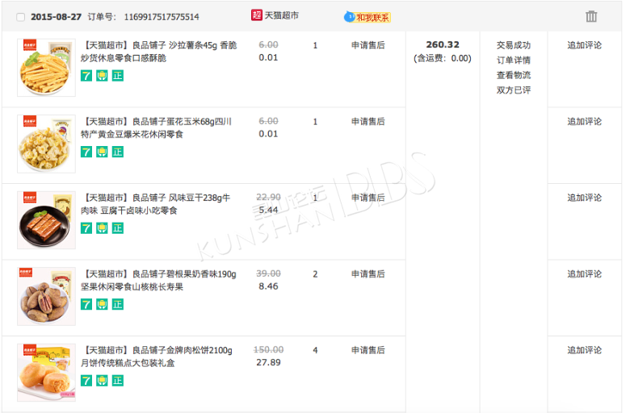Click 追加评论 for the 碧根果 item
630x413 pixels.
coord(584,273)
